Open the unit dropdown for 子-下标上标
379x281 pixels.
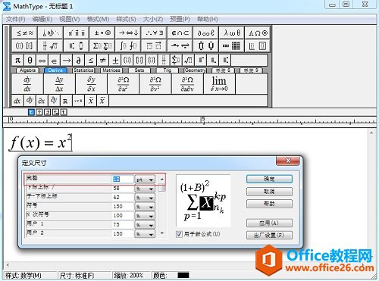145,198
